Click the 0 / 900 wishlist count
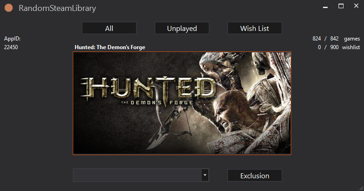Screen dimensions: 364x191 coord(328,47)
